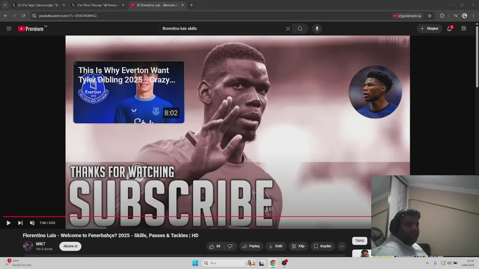Subscribe using Abone ol button
The height and width of the screenshot is (269, 479).
click(70, 246)
